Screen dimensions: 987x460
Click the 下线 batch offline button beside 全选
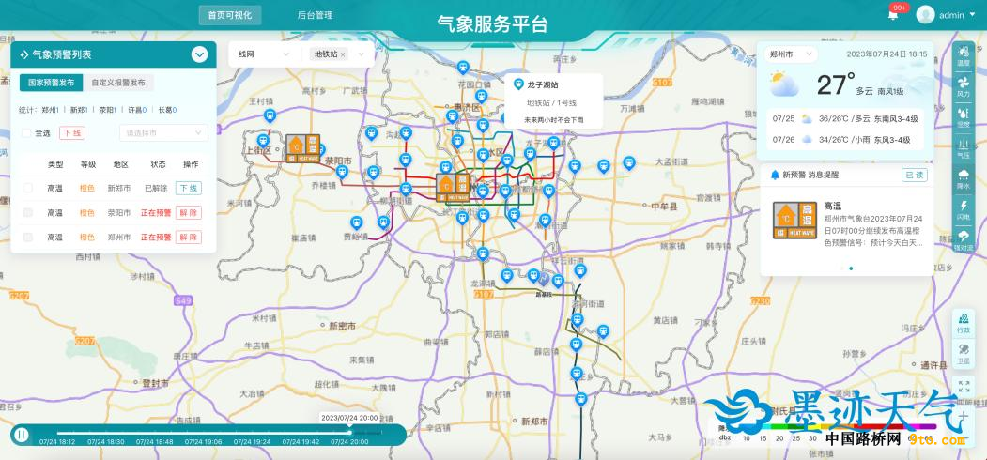point(71,132)
